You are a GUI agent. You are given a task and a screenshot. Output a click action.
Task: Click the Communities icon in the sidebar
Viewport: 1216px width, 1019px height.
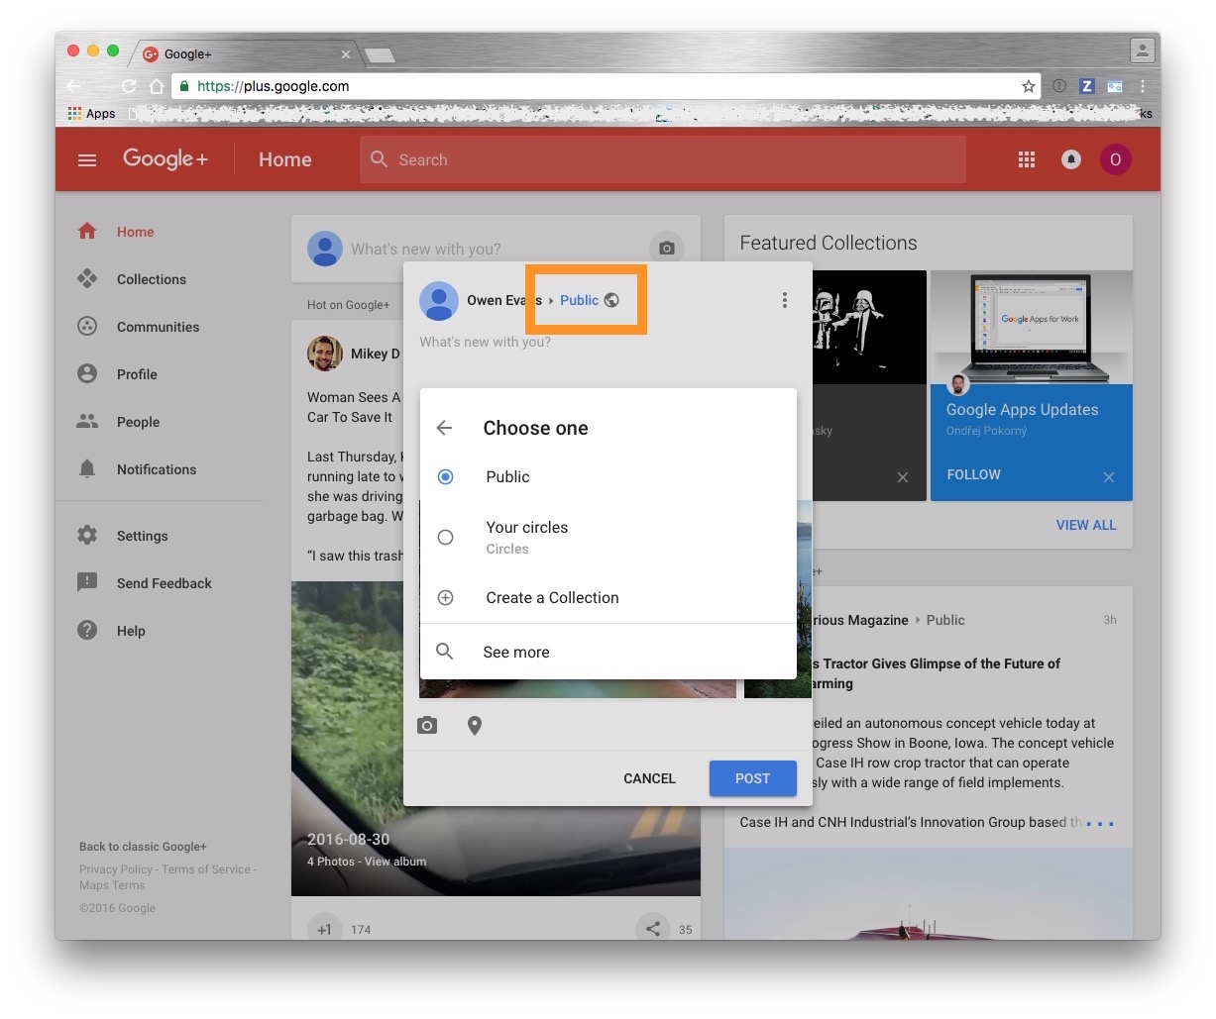click(x=87, y=327)
